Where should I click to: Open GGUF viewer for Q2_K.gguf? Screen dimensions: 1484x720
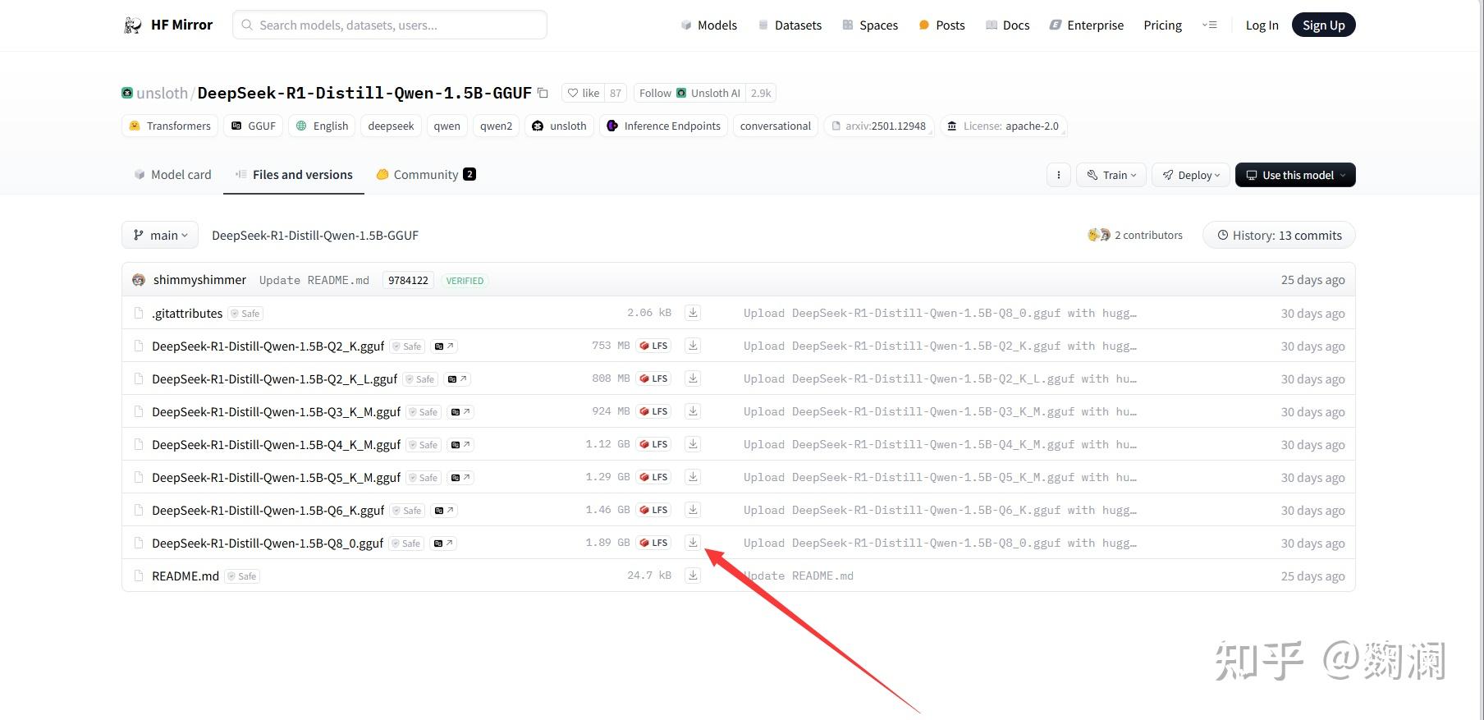tap(444, 346)
